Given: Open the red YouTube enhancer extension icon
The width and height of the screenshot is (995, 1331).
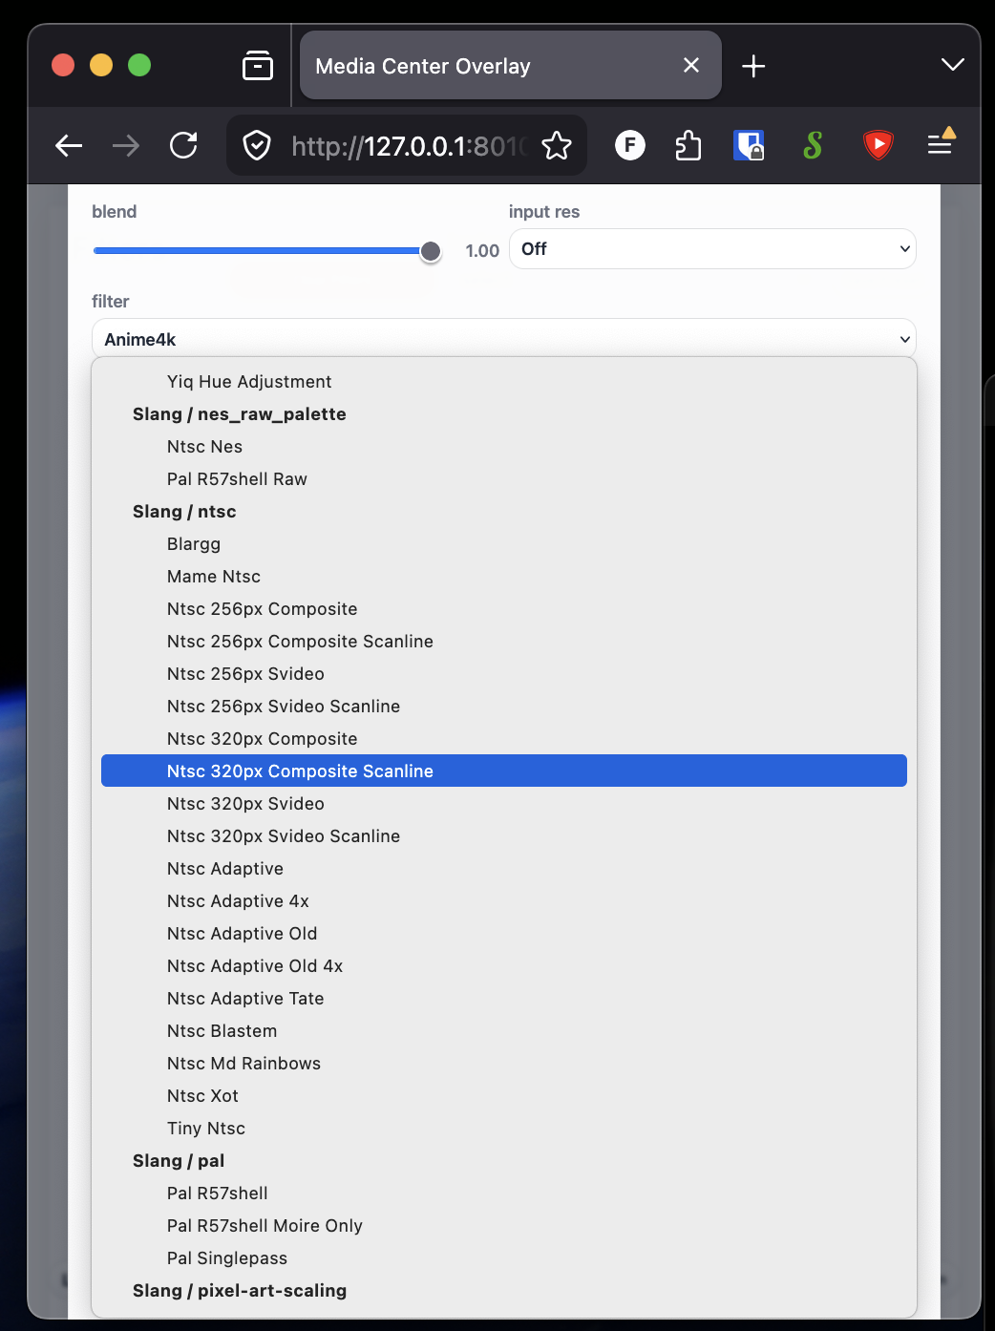Looking at the screenshot, I should pyautogui.click(x=877, y=145).
